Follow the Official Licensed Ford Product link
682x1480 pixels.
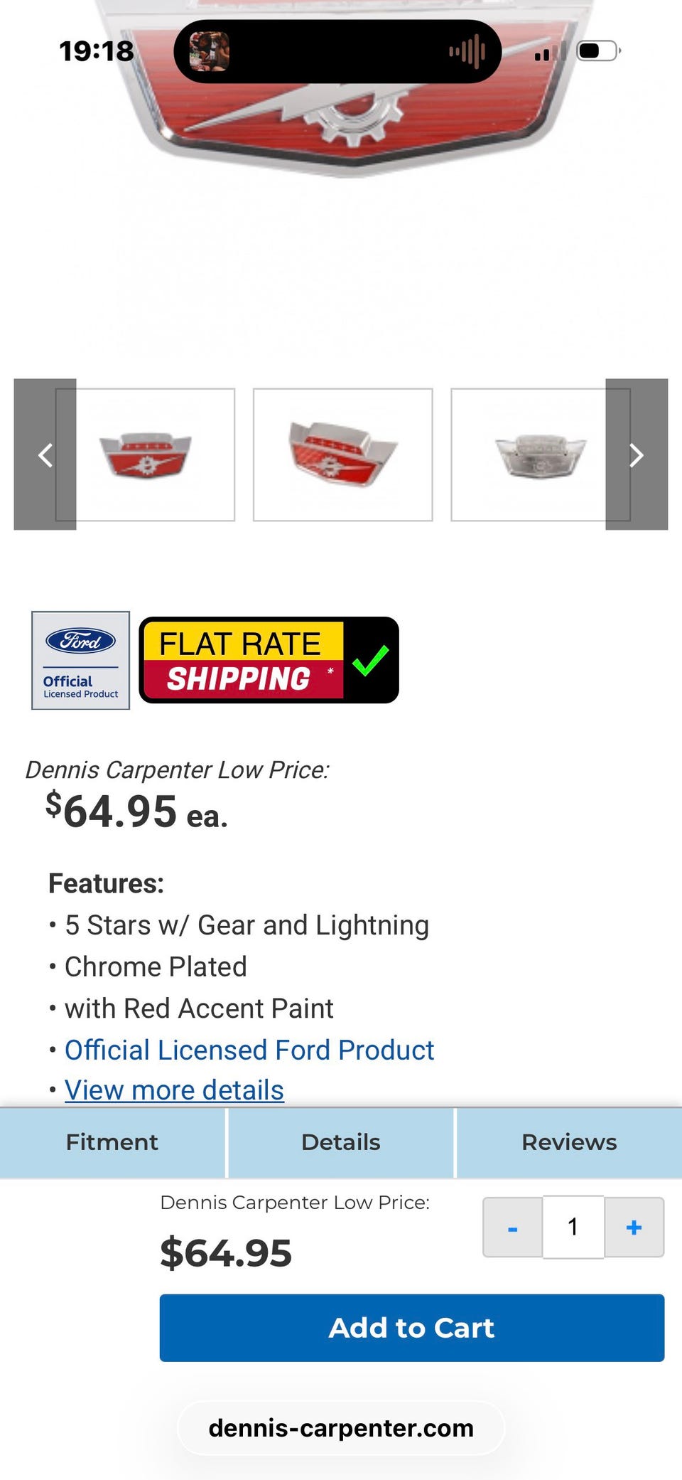[x=249, y=1050]
